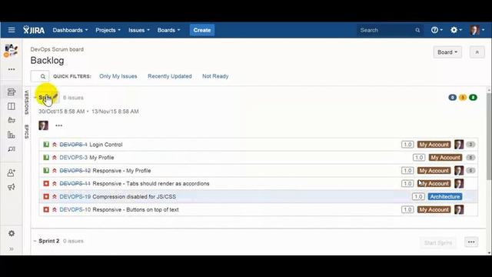This screenshot has height=277, width=492.
Task: Click bug icon of Buttons on top row
Action: click(46, 209)
